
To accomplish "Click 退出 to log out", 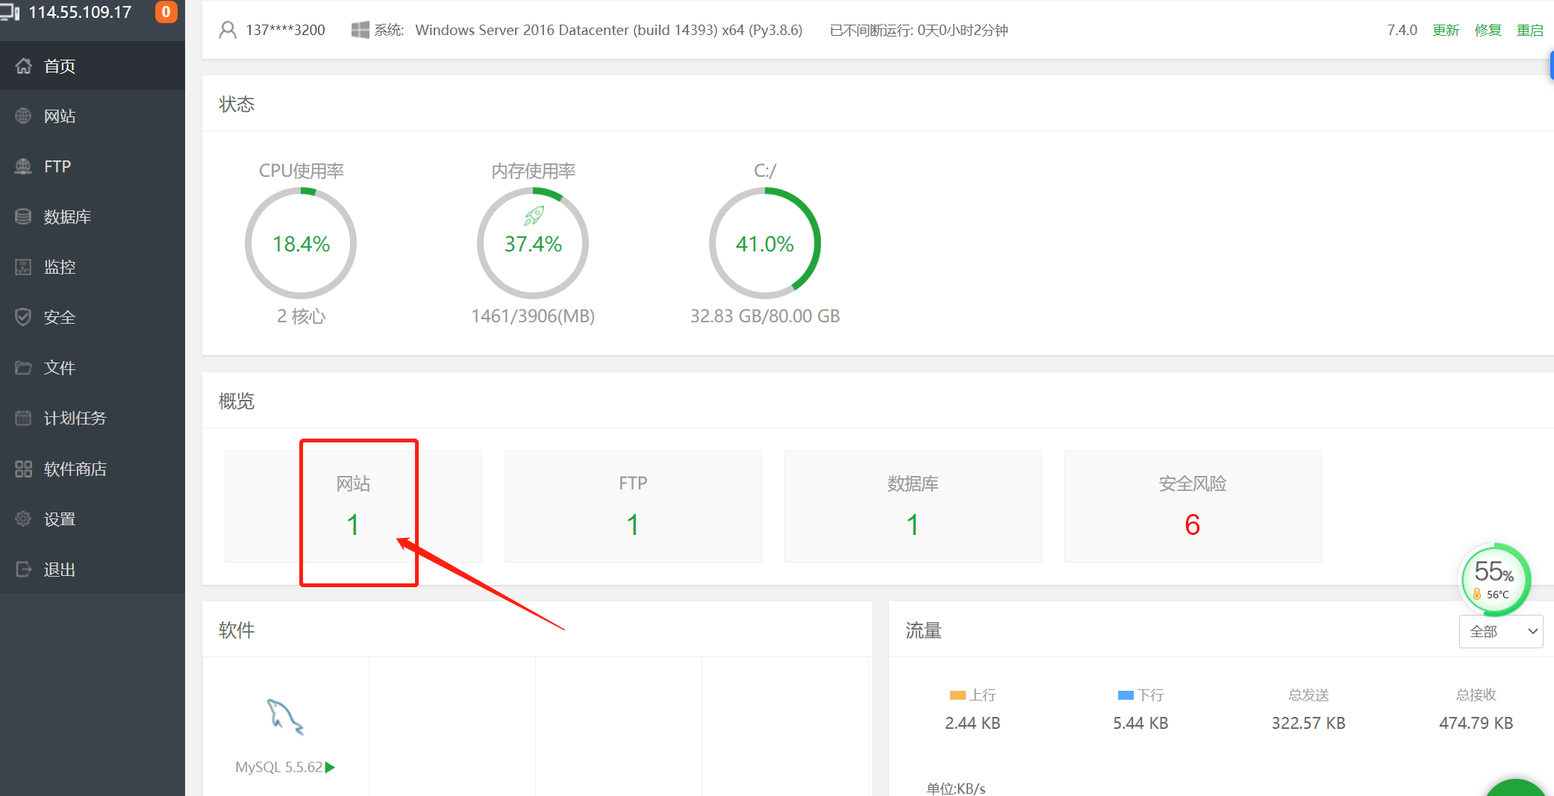I will (93, 569).
